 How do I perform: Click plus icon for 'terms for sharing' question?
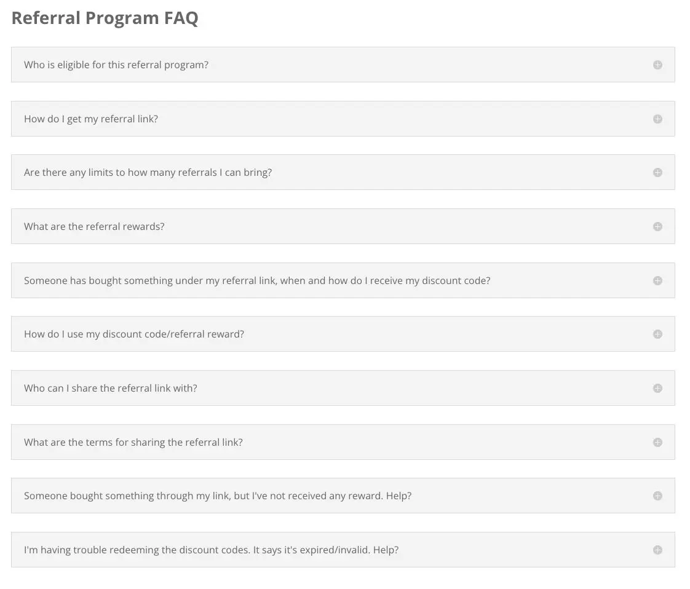(x=657, y=442)
